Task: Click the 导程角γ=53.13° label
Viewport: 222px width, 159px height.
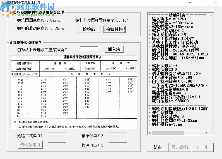Action: (x=102, y=21)
